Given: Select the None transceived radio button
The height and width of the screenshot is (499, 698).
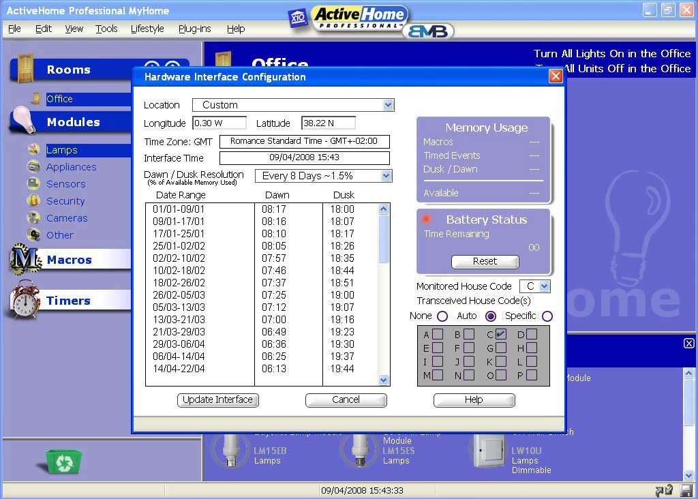Looking at the screenshot, I should coord(442,316).
